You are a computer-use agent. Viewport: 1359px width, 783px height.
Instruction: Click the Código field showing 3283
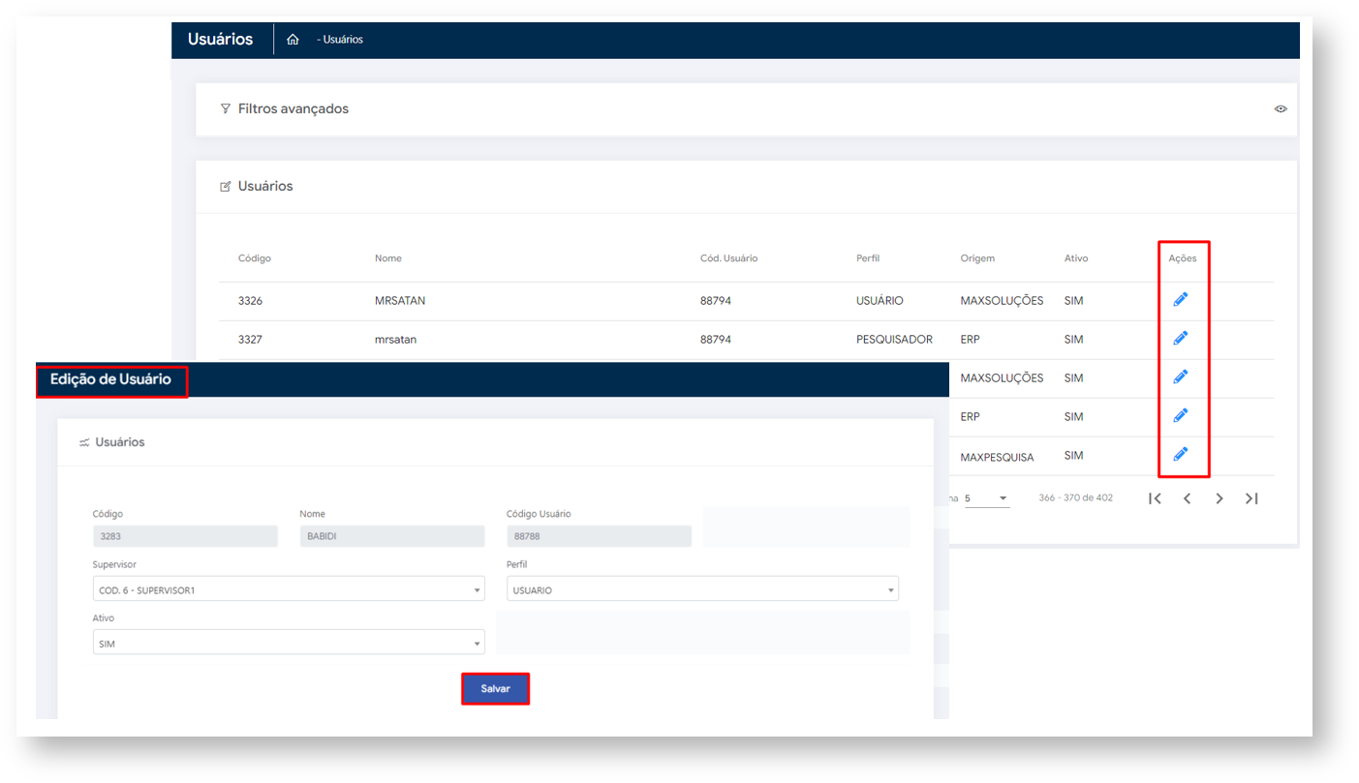185,536
